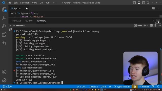The image size is (162, 91).
Task: Change indentation via Spaces: 2
Action: click(94, 87)
